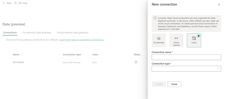Click the Virtual network arrows icon
The image size is (225, 99).
click(x=176, y=38)
